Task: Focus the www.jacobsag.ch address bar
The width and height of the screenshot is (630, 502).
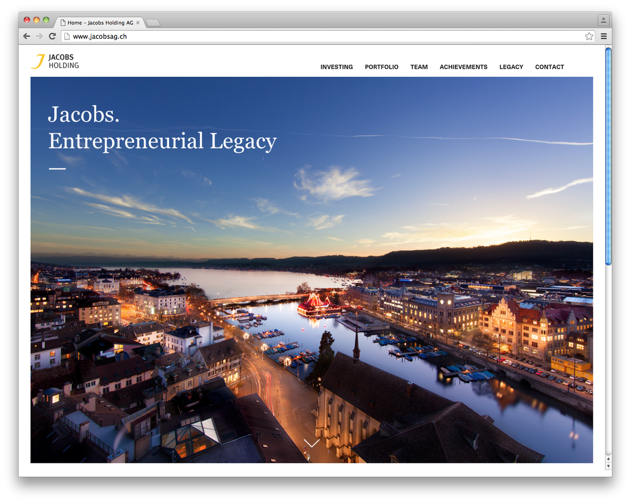Action: [x=325, y=36]
